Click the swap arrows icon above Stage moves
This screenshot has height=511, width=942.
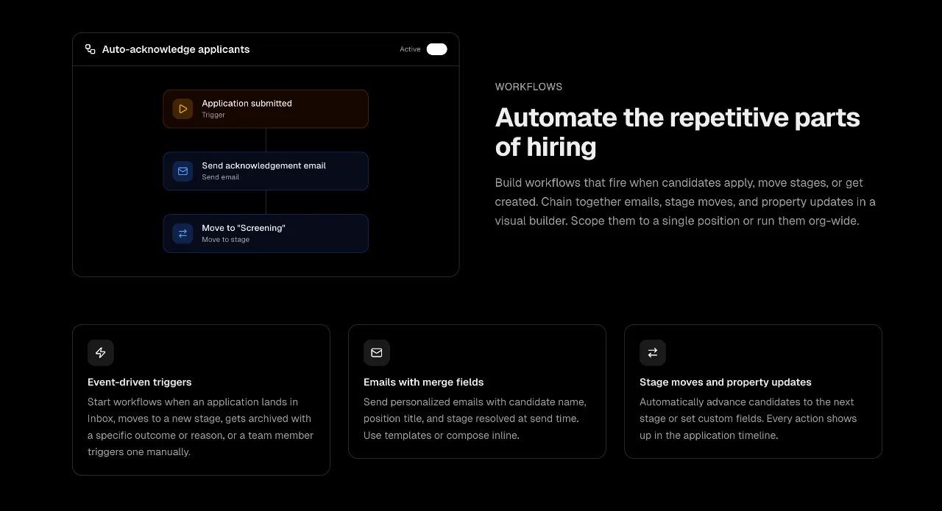pyautogui.click(x=653, y=353)
